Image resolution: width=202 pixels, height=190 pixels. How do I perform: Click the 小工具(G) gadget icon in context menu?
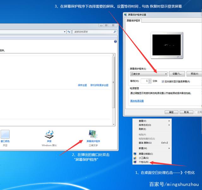point(135,158)
